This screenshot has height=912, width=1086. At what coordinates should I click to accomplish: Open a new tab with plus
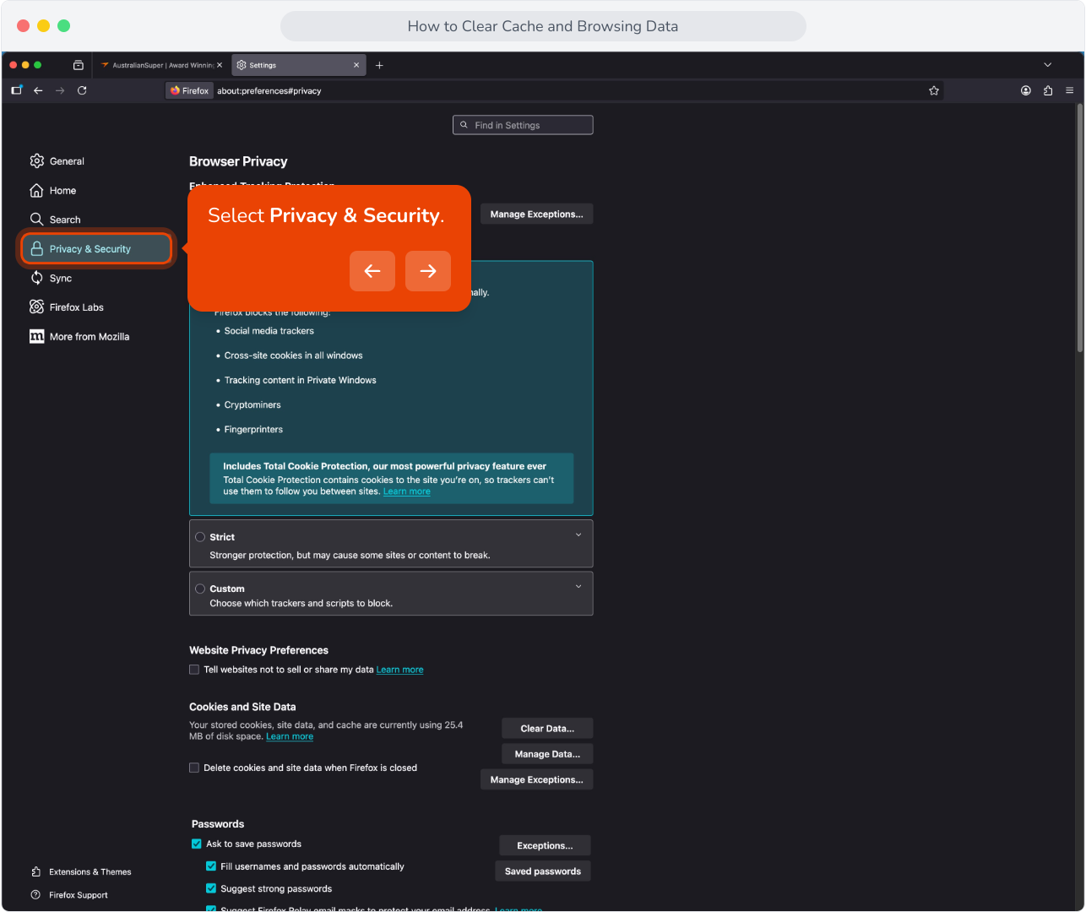tap(379, 65)
